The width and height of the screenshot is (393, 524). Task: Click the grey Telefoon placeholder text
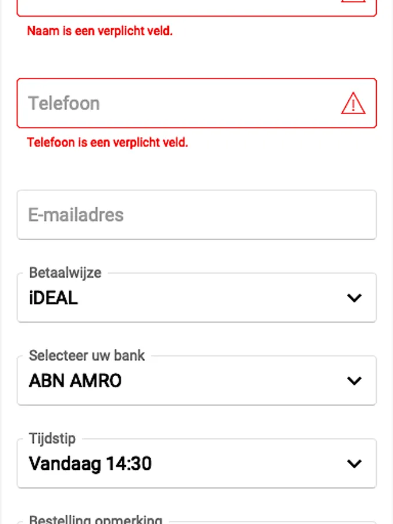click(64, 104)
